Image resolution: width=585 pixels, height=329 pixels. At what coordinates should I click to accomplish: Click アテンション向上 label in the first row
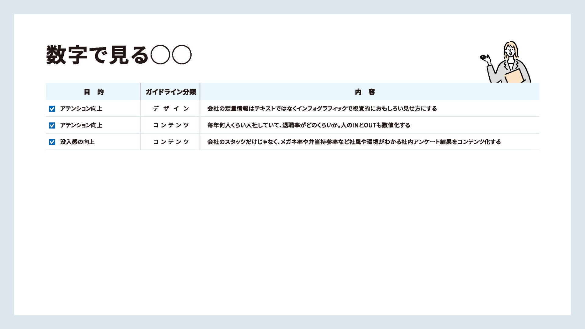click(81, 109)
